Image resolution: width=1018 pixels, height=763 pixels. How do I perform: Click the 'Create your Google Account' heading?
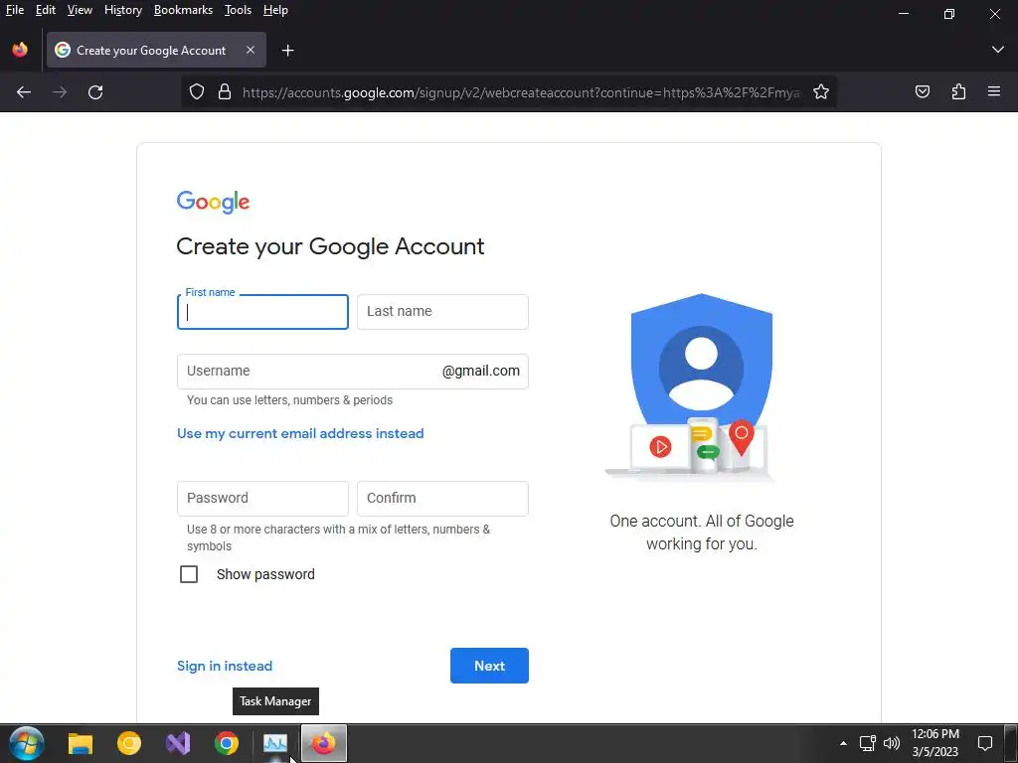click(330, 246)
